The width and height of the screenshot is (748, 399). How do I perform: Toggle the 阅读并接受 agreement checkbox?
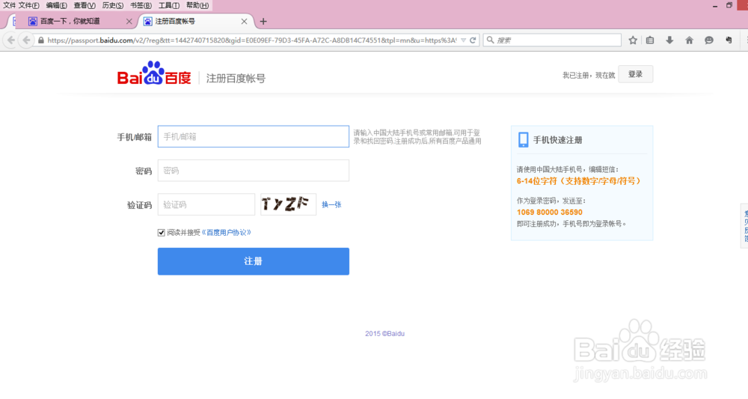pyautogui.click(x=162, y=232)
